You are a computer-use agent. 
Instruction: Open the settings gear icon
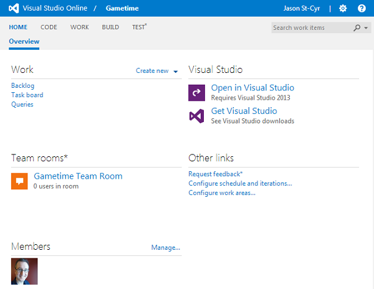click(x=343, y=9)
